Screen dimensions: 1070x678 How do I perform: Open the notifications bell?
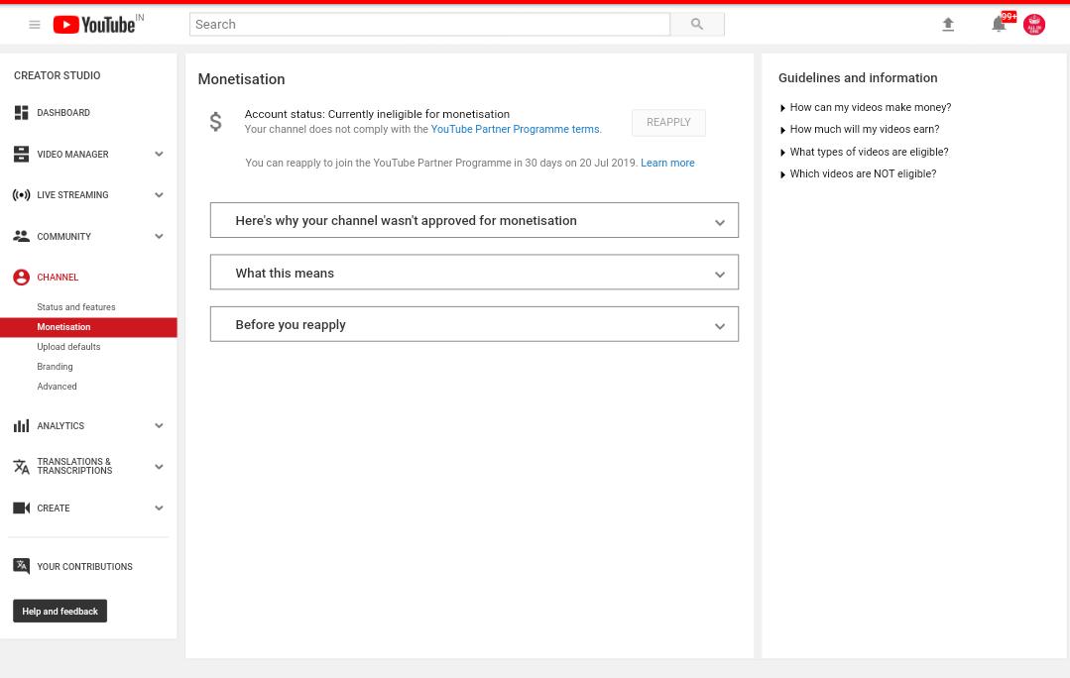[999, 25]
